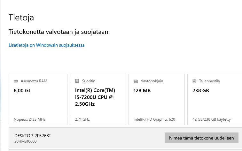The height and width of the screenshot is (151, 242).
Task: Click the 128 MB graphics memory value
Action: coord(142,90)
